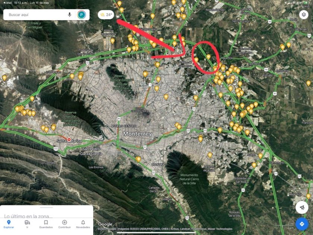Open the Novedades updates tab
Screen dimensions: 313x235
pos(83,224)
